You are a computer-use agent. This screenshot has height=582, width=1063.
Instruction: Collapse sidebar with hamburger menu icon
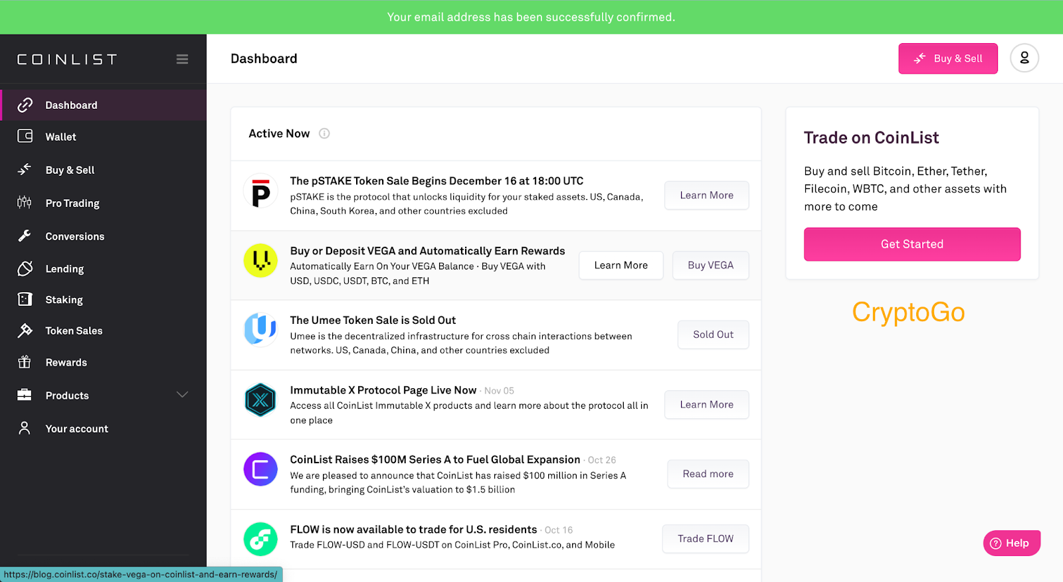pos(182,59)
